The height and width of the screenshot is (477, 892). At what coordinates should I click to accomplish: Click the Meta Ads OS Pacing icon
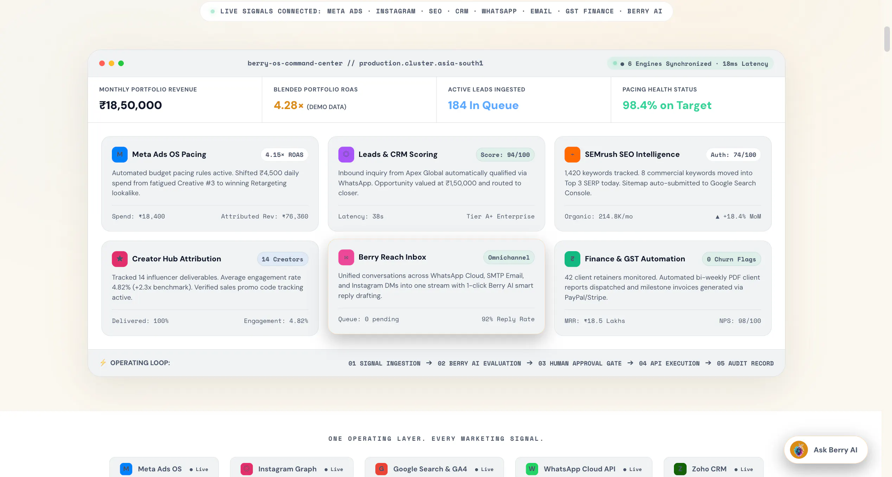[x=120, y=154]
